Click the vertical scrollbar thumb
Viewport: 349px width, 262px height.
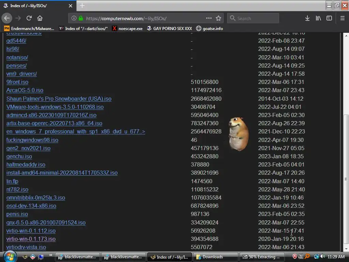(346, 179)
